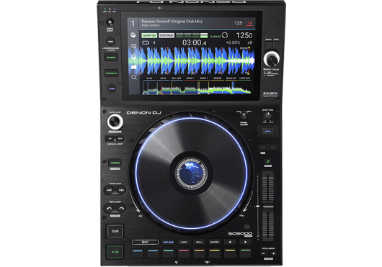This screenshot has height=267, width=382.
Task: Toggle the Key Lock music-note button
Action: coord(267,161)
